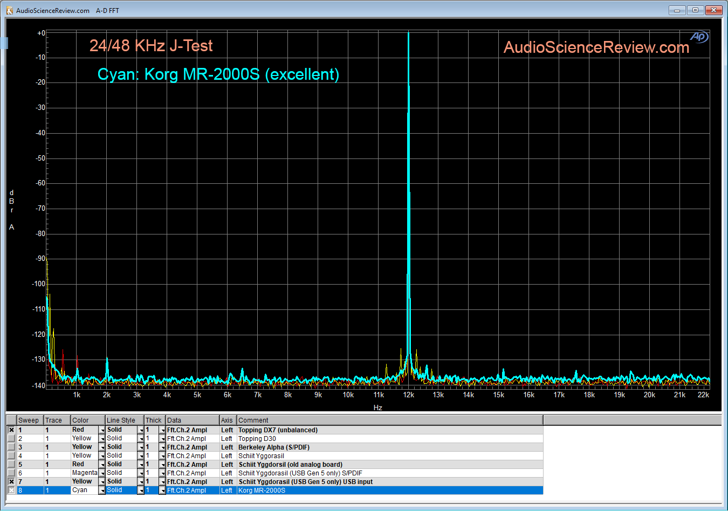Open line style dropdown for sweep 4 Yggorasil

[141, 456]
